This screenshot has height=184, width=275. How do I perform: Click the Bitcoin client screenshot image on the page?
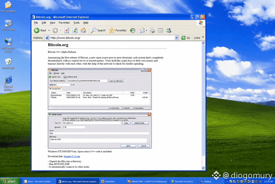click(x=100, y=89)
